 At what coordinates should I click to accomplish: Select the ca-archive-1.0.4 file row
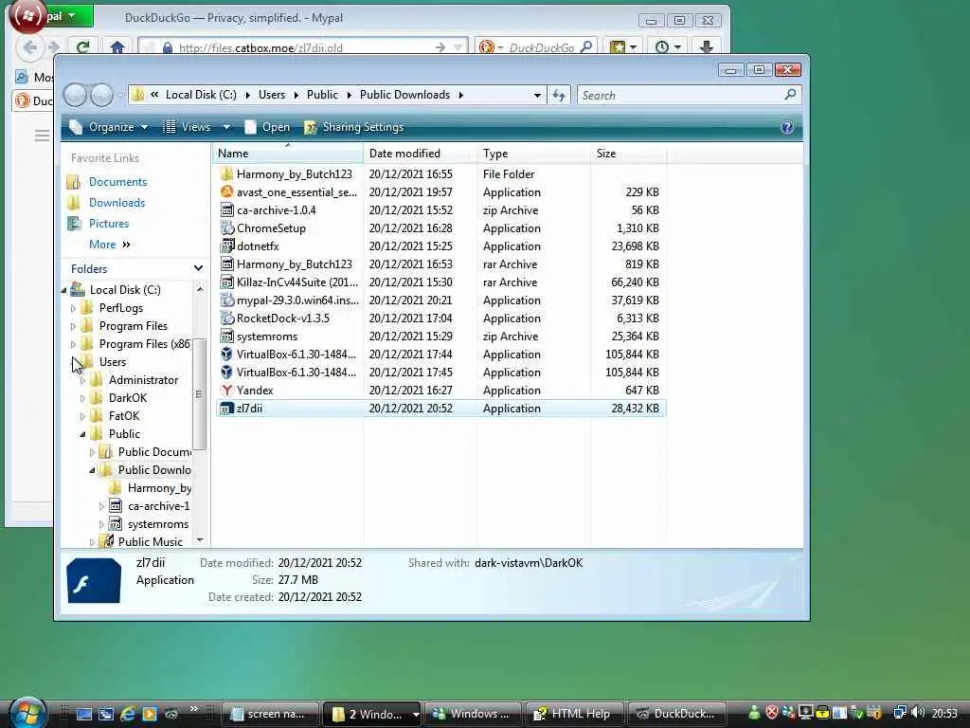(440, 210)
